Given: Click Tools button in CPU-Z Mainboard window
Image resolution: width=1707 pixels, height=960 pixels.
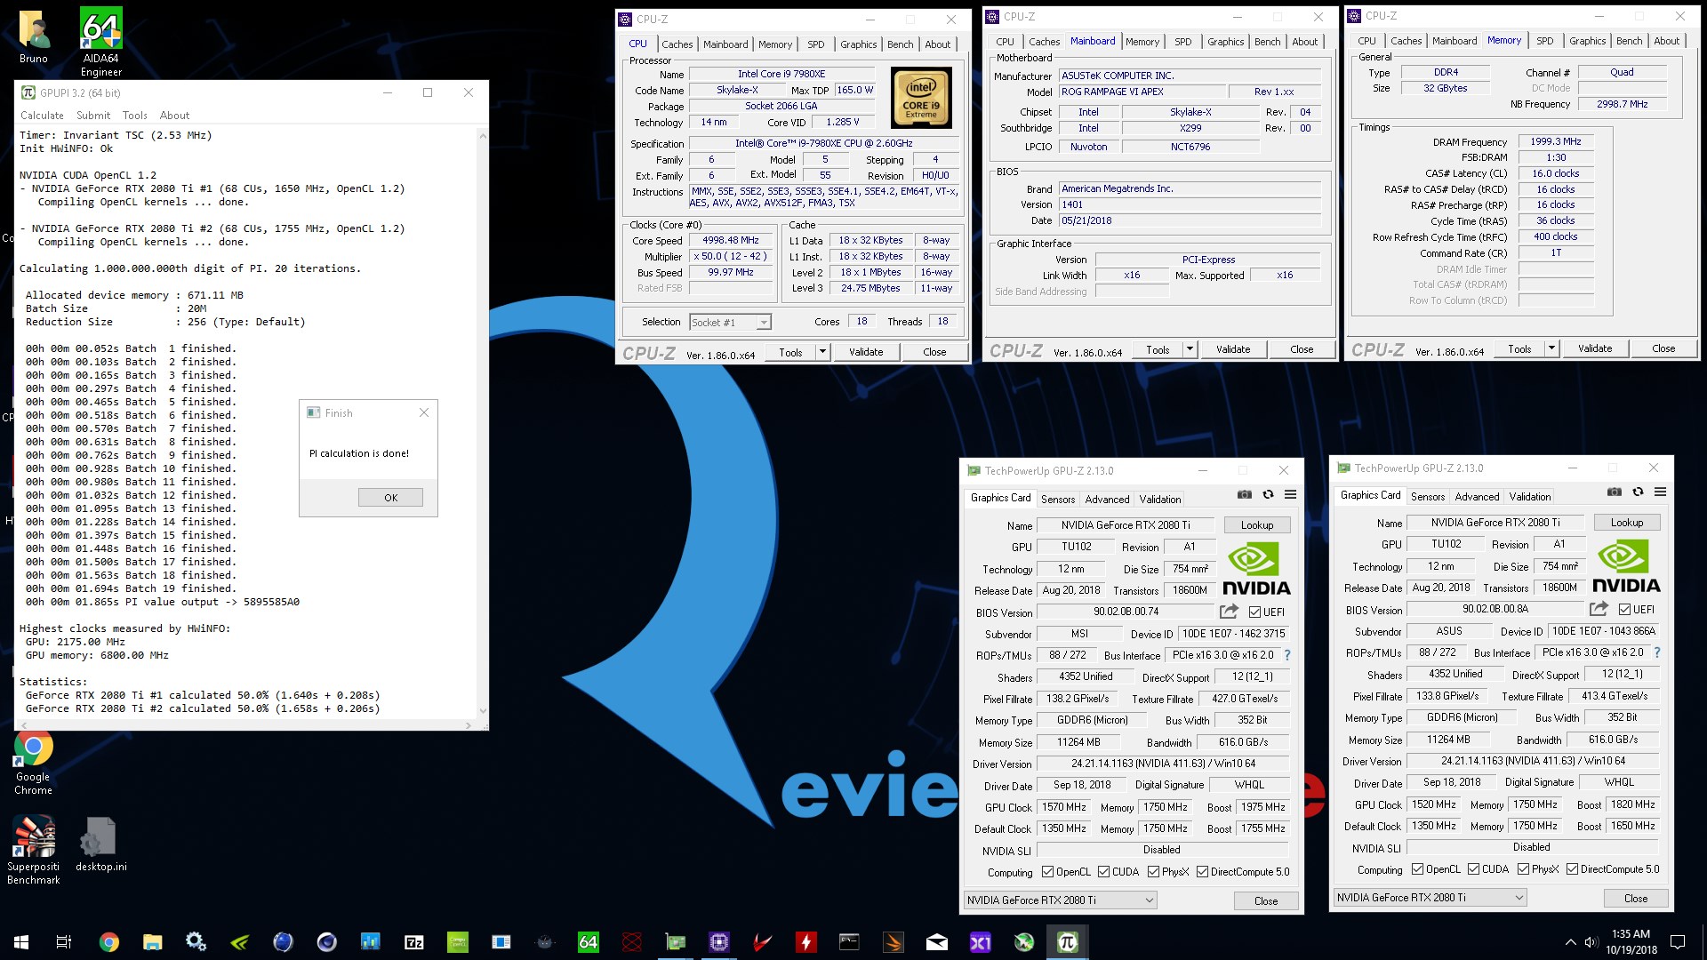Looking at the screenshot, I should 1158,349.
